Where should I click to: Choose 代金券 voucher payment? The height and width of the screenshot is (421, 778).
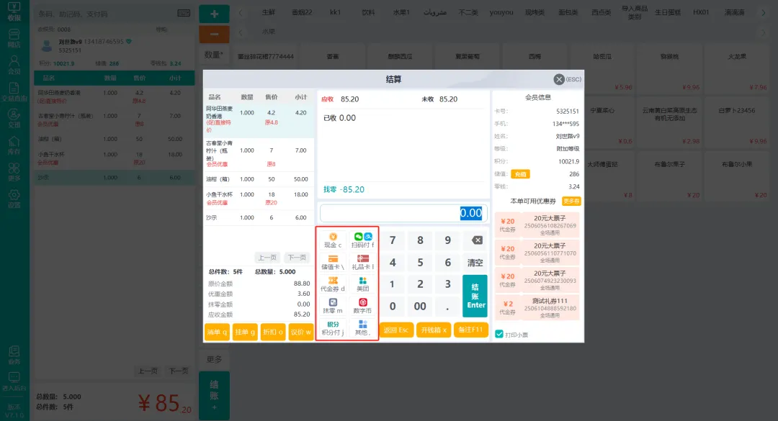tap(332, 284)
